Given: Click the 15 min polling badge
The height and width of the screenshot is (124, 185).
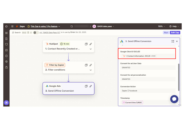Looking at the screenshot, I should pos(65,44).
